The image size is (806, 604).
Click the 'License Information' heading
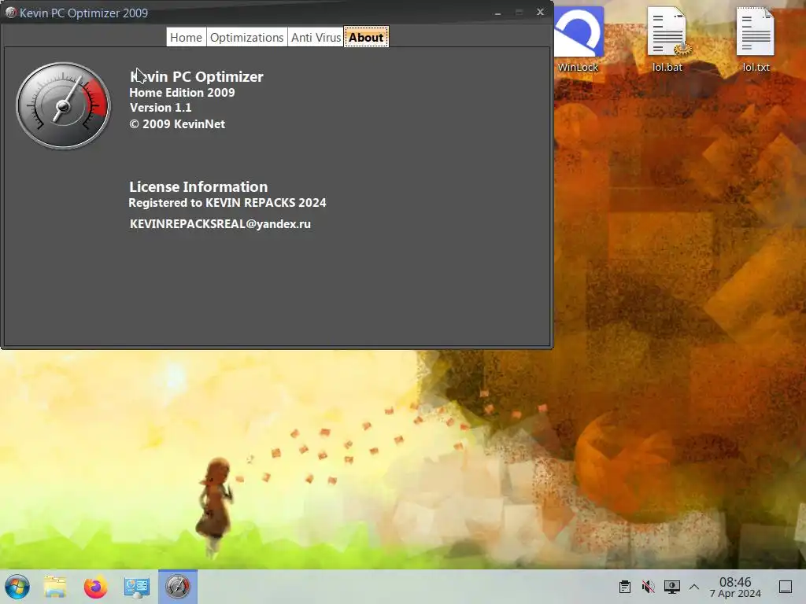pos(198,186)
